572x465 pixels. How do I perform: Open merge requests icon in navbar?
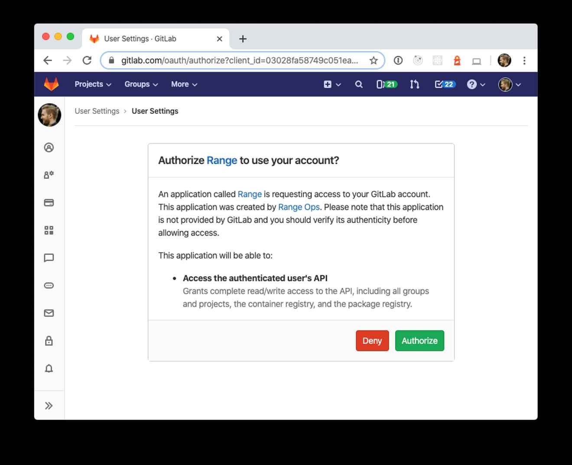[415, 84]
